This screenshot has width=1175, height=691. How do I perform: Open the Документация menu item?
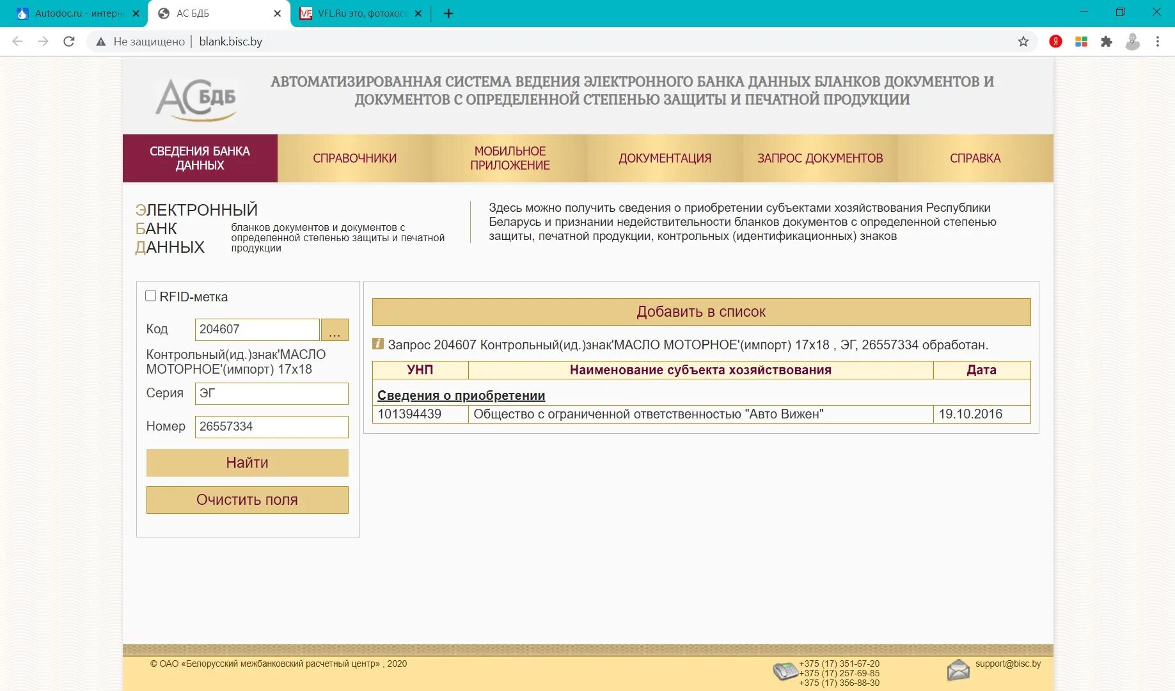(x=665, y=158)
